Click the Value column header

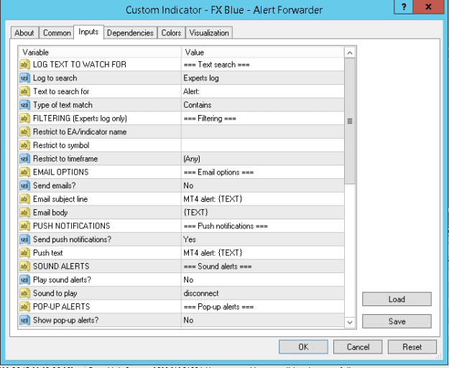click(263, 52)
